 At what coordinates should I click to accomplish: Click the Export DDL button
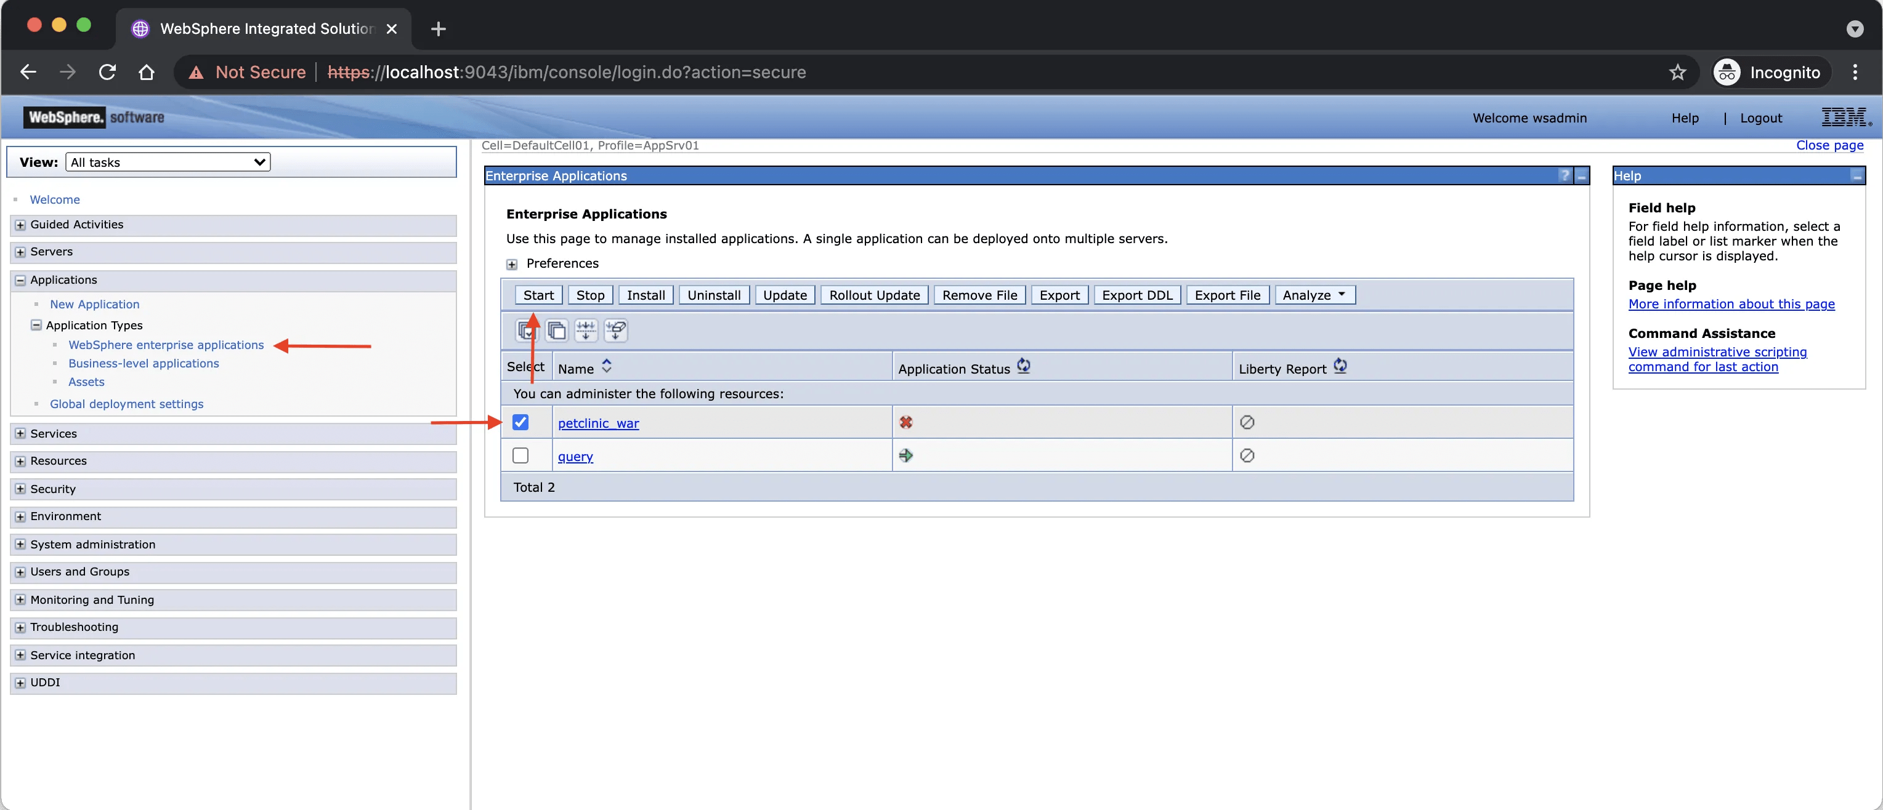point(1136,294)
